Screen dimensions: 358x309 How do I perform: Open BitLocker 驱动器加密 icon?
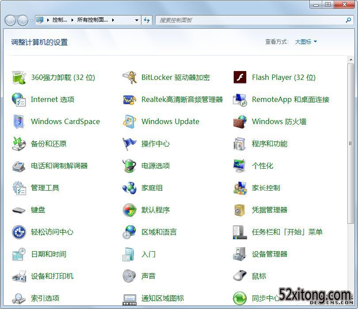point(129,77)
